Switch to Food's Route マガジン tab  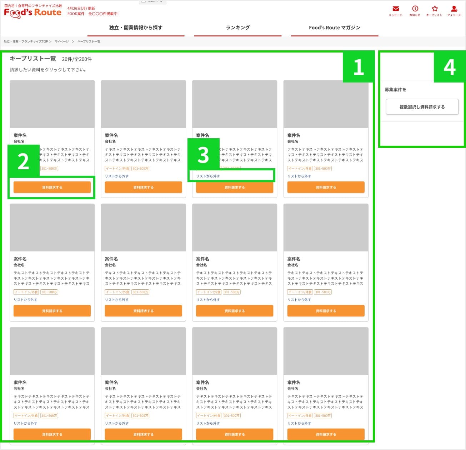tap(335, 27)
